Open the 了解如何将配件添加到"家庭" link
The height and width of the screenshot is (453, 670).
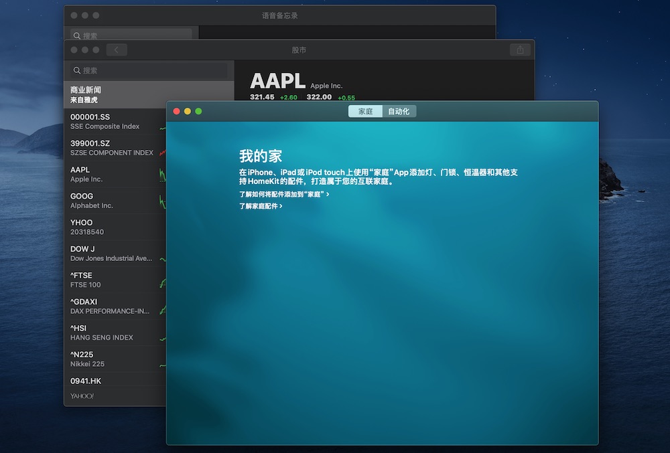tap(284, 194)
